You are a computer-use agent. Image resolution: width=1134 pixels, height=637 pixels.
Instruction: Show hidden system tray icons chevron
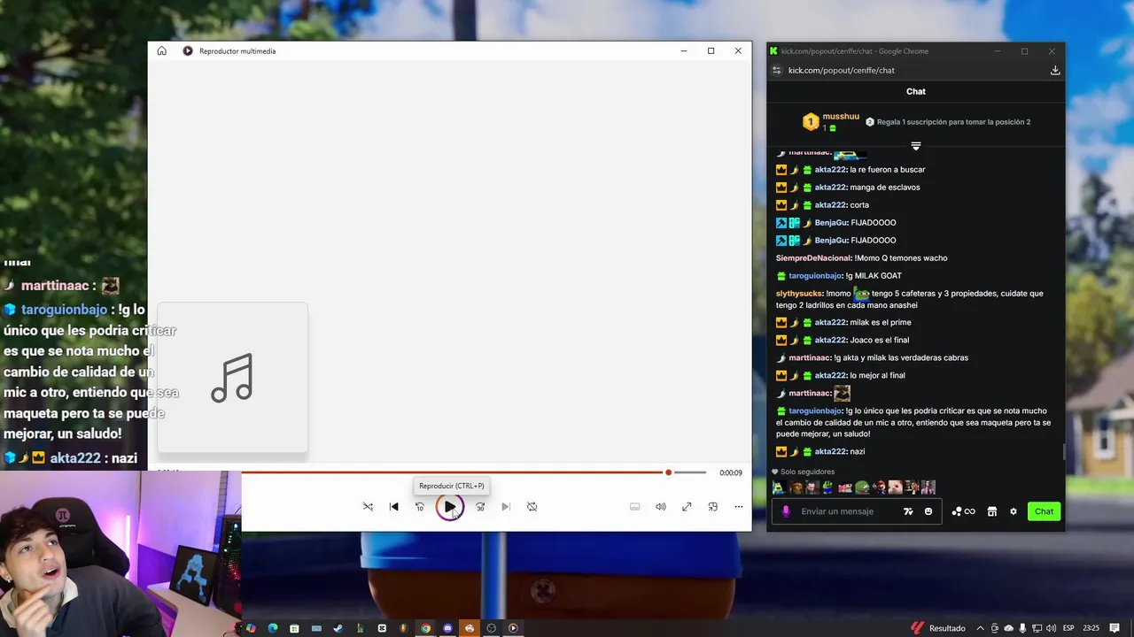980,628
